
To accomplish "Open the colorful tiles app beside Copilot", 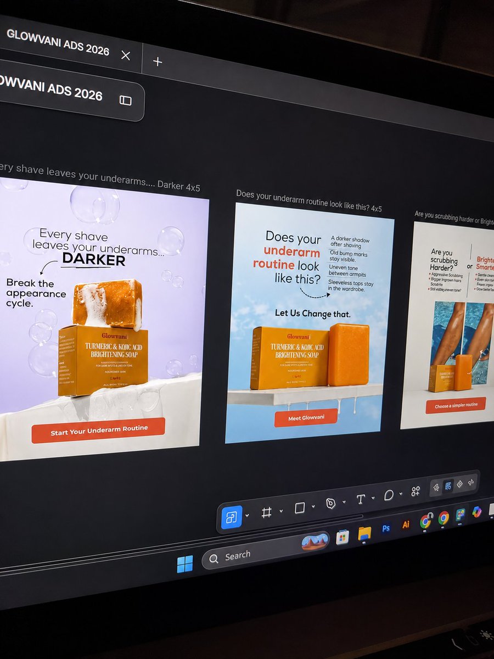I will (x=461, y=515).
